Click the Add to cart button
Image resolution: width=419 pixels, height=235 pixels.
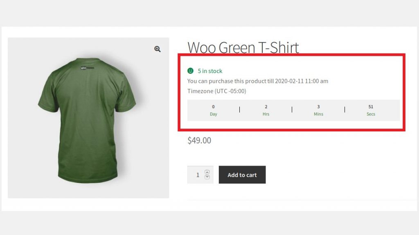(x=242, y=175)
